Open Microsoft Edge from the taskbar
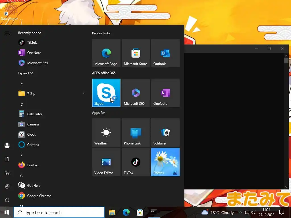291x218 pixels. tap(126, 212)
